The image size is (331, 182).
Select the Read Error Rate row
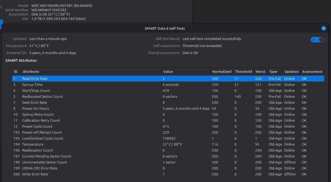tap(168, 79)
